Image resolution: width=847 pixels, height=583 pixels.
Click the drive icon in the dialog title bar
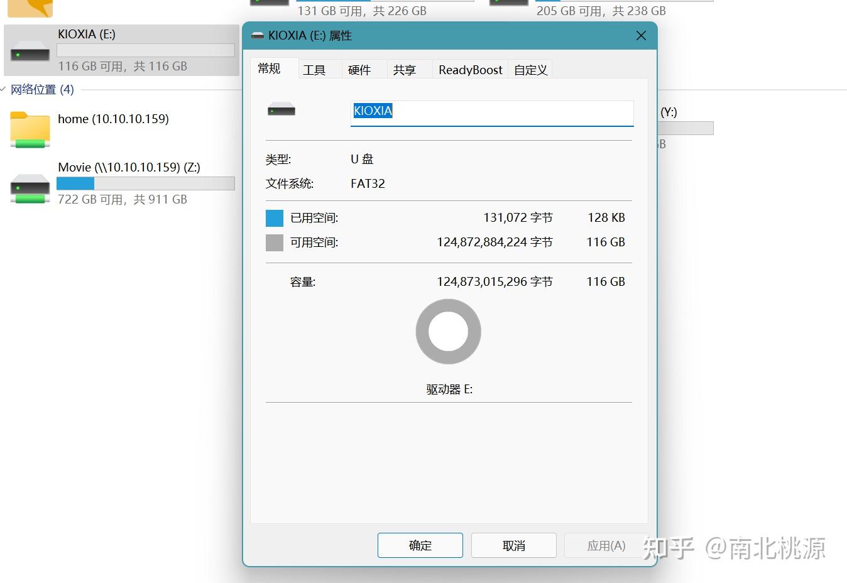pyautogui.click(x=257, y=36)
